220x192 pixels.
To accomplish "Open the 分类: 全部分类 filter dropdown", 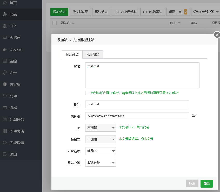I will [x=205, y=12].
